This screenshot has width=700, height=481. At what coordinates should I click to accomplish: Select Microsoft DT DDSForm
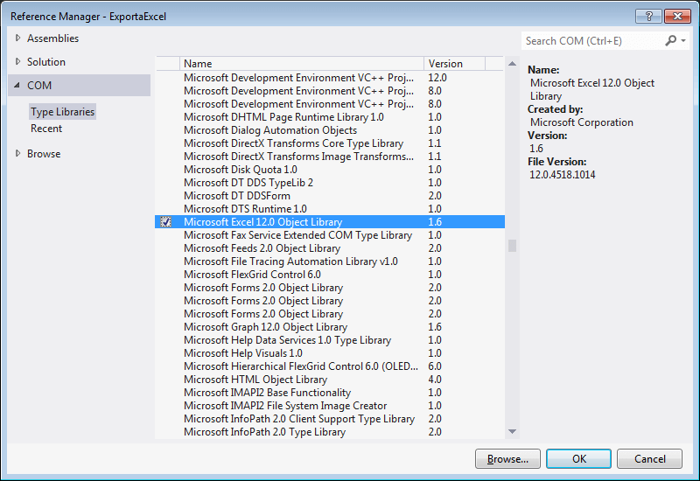[330, 196]
